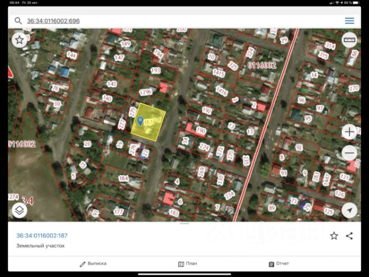Zoom out with the minus button

point(349,153)
